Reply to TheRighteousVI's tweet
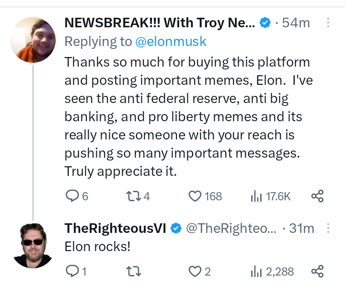Viewport: 345px width, 288px height. click(x=72, y=272)
